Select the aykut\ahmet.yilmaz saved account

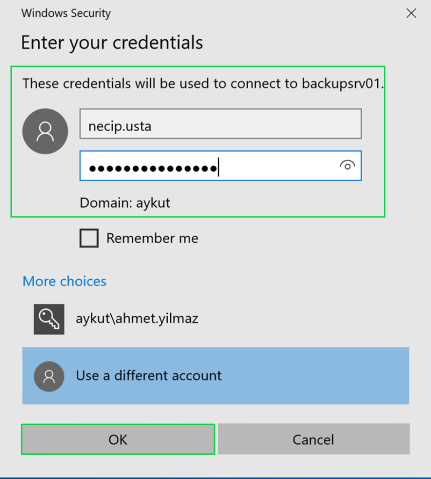click(137, 319)
